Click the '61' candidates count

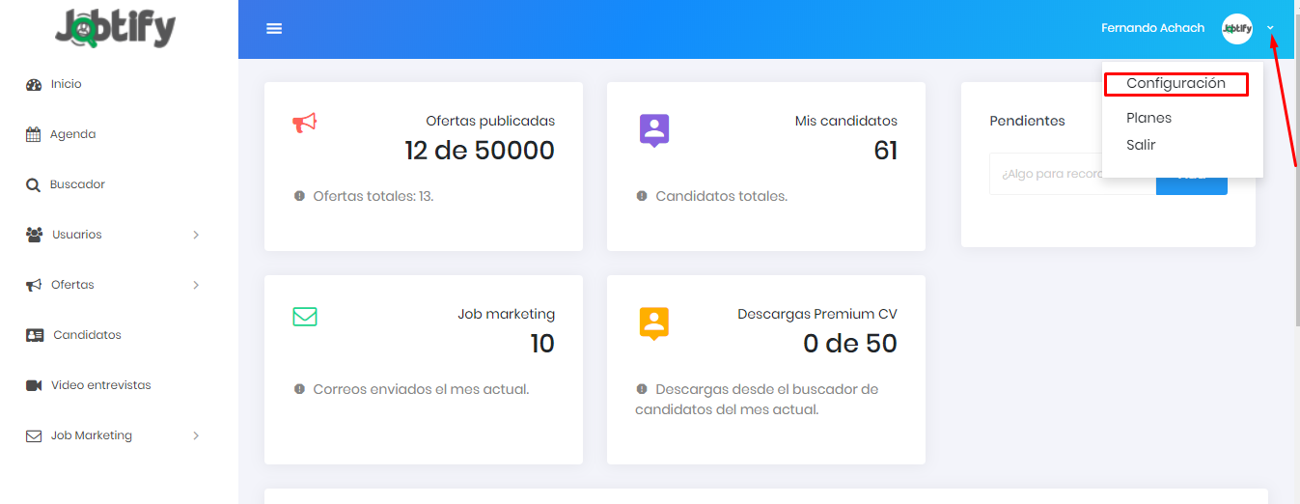885,151
